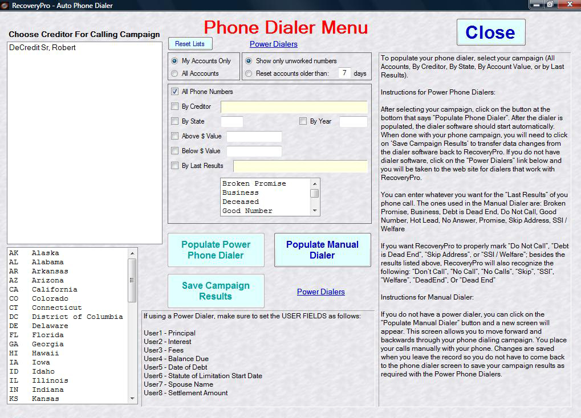The width and height of the screenshot is (581, 418).
Task: Select IL Illinois in state list
Action: tap(68, 380)
